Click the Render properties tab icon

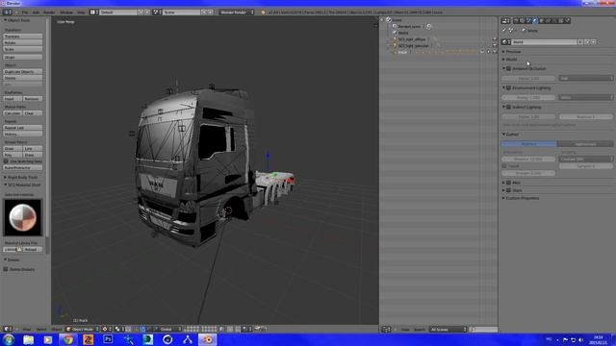(516, 21)
